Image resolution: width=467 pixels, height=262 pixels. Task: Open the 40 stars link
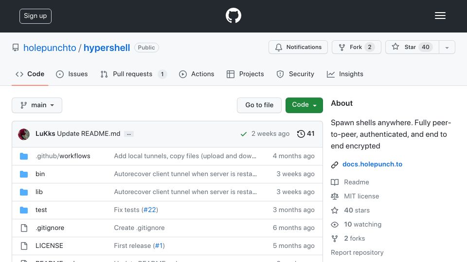tap(357, 210)
